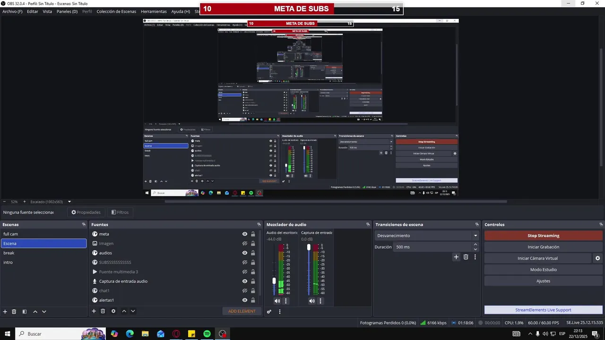Open Editar menu

33,11
